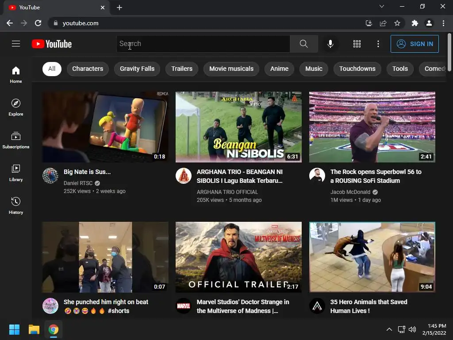453x340 pixels.
Task: Open Jacob McDonald channel name link
Action: [x=350, y=192]
